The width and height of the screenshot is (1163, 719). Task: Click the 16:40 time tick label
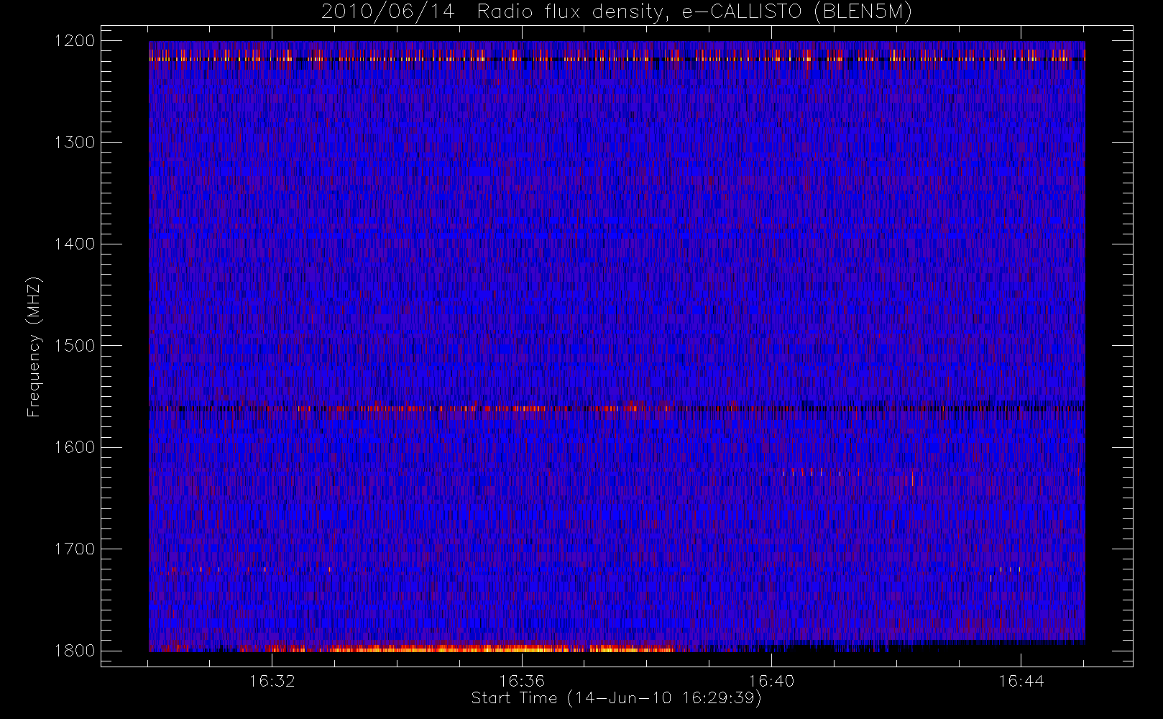tap(771, 680)
